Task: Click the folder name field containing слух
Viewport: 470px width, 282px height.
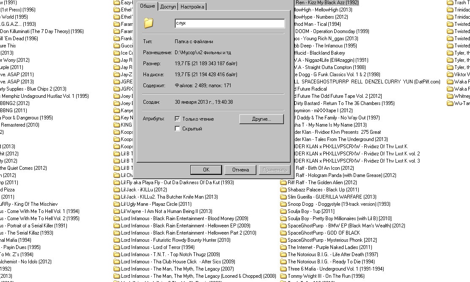Action: 230,23
